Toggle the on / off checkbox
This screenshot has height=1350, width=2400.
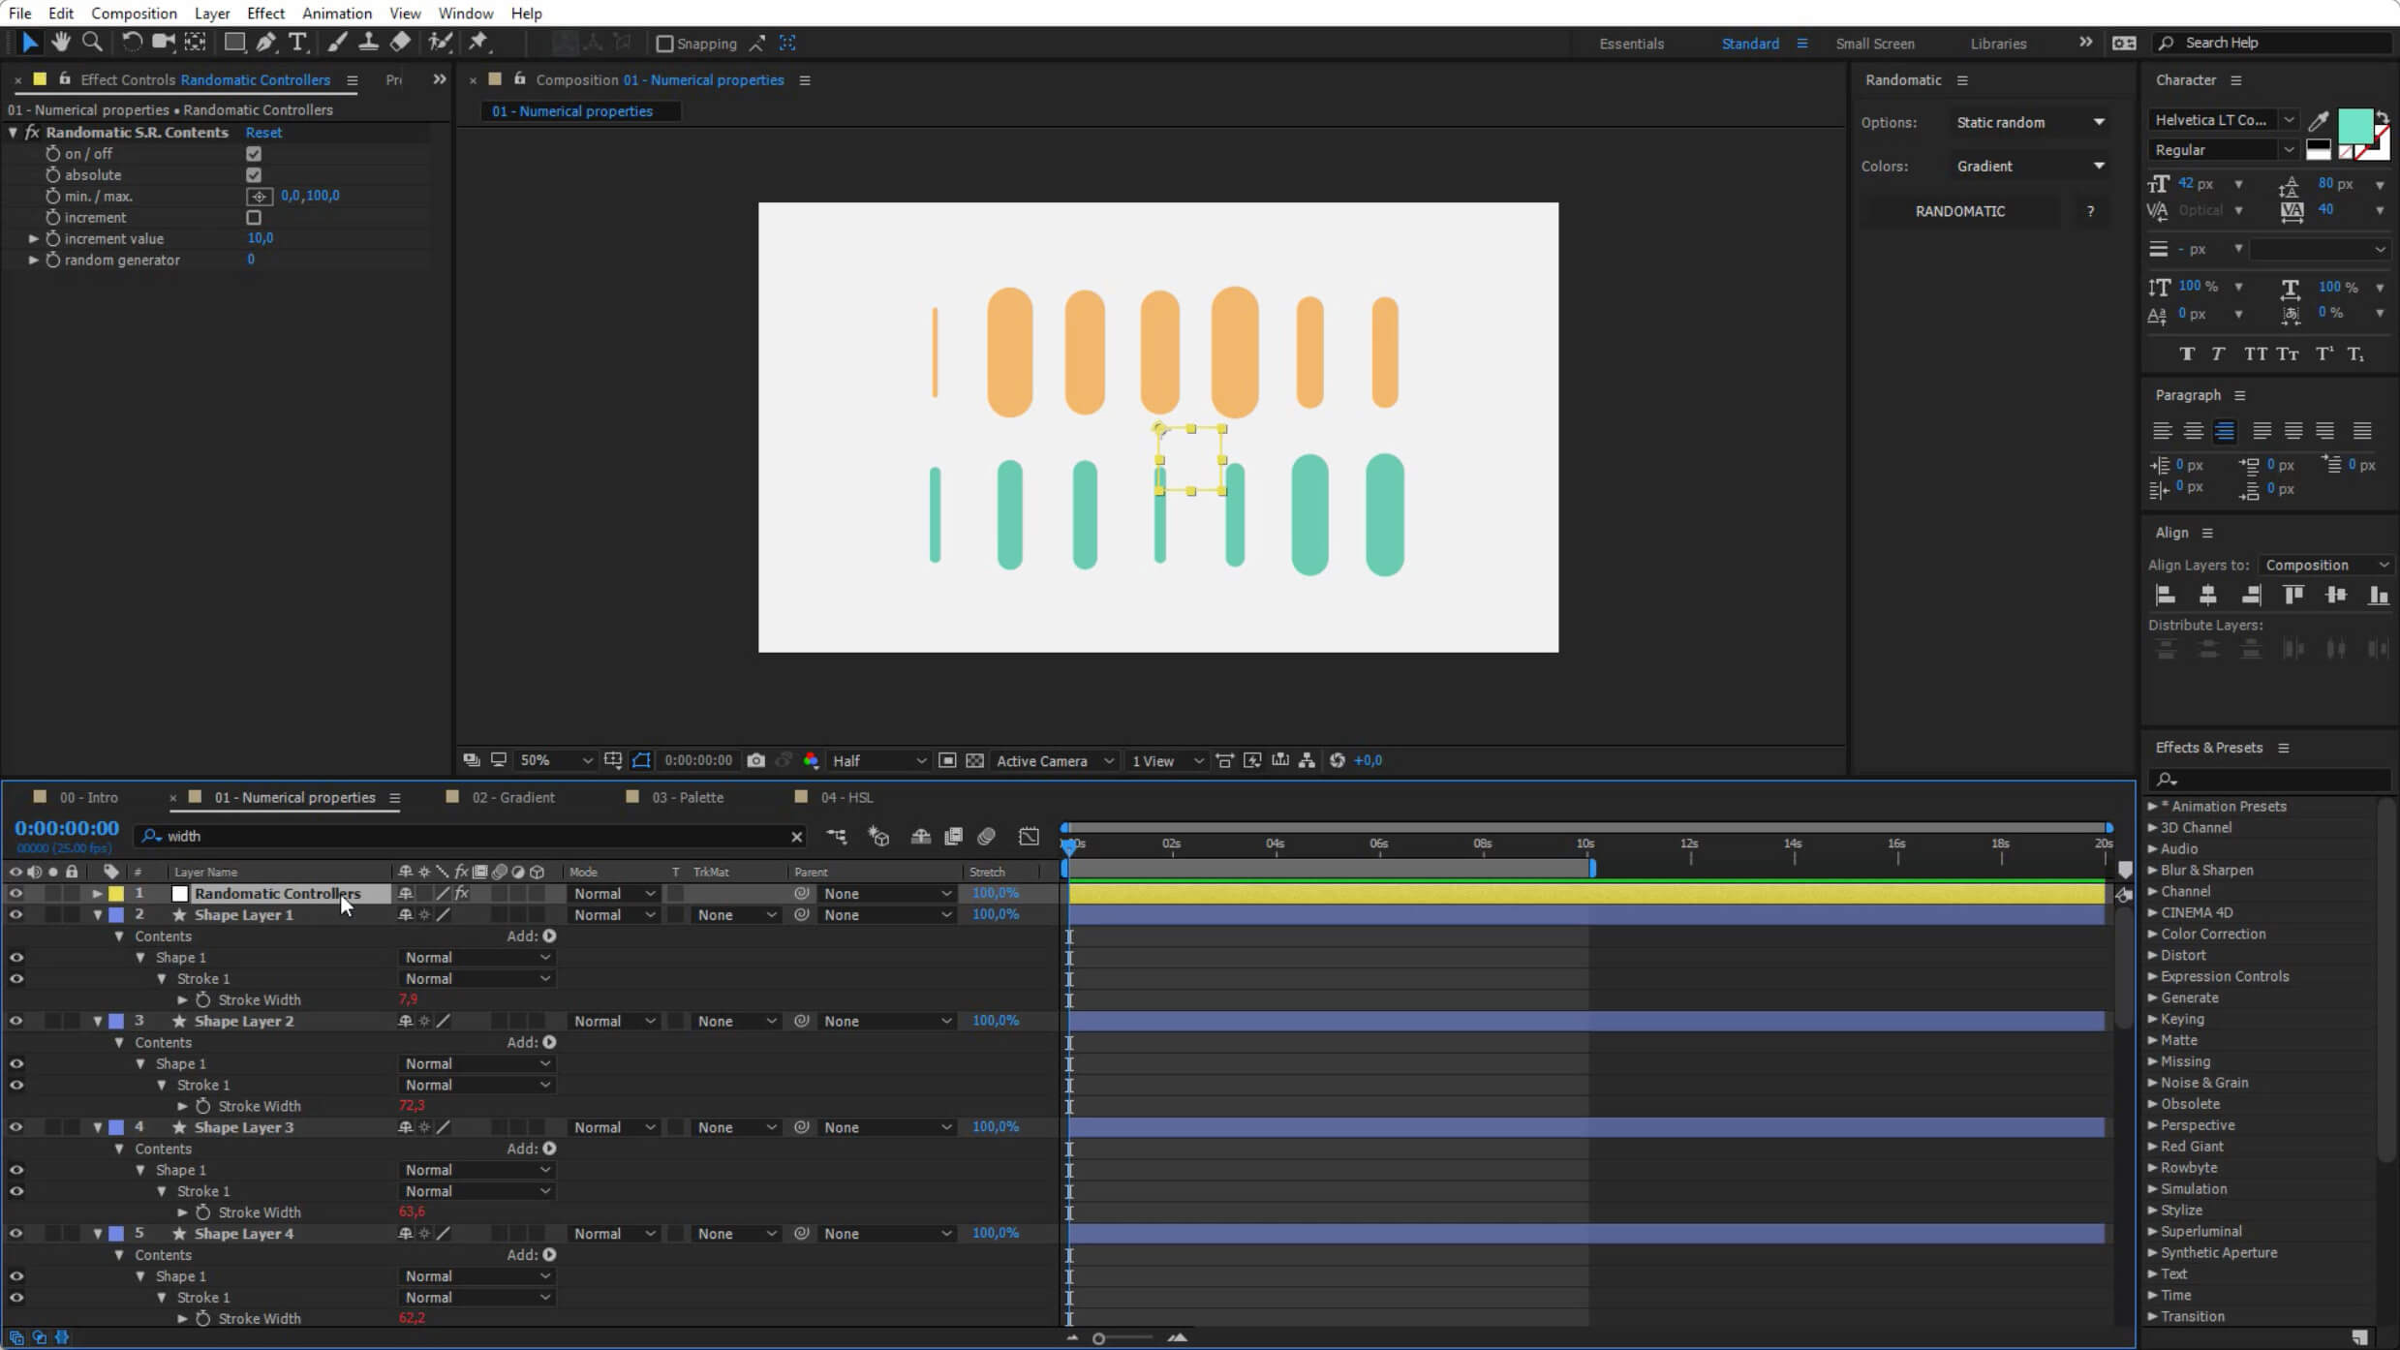tap(254, 154)
